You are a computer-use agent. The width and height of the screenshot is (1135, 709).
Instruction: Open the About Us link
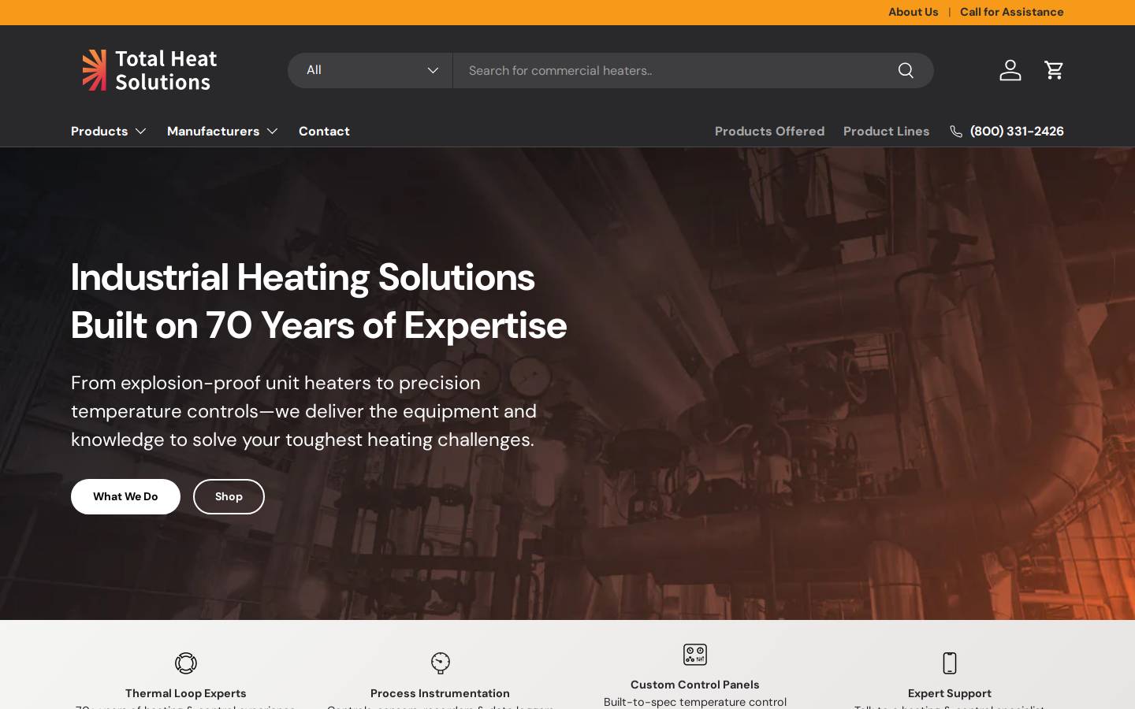pos(914,12)
